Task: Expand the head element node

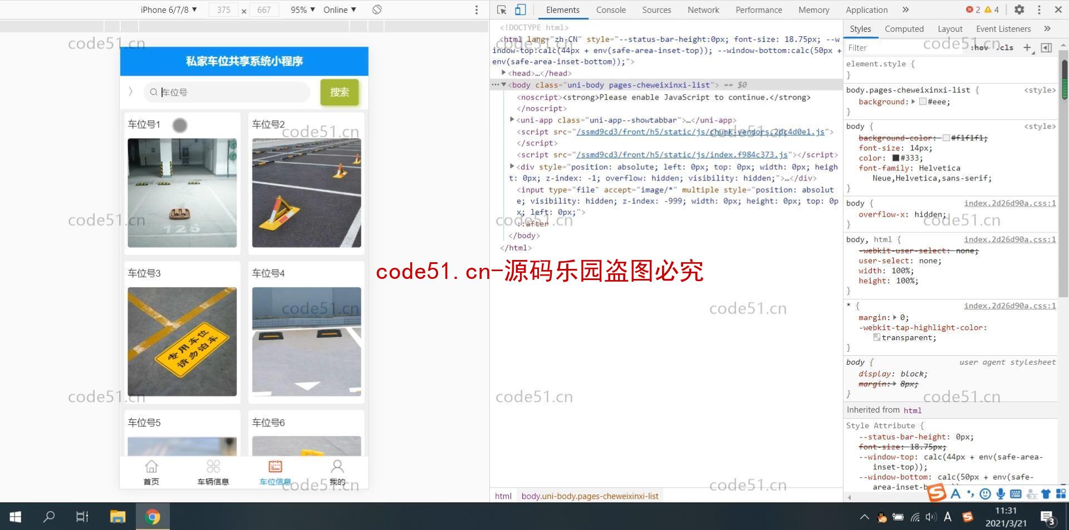Action: coord(503,73)
